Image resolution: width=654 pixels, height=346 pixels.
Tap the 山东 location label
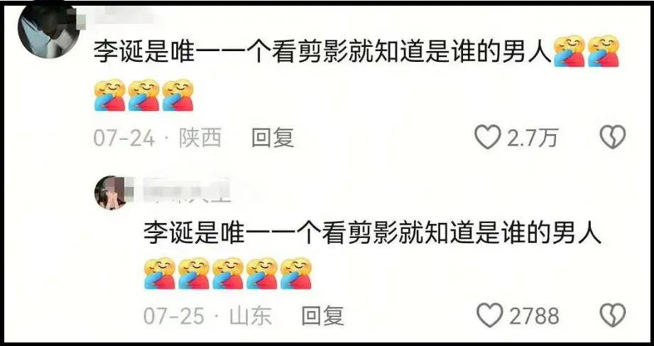pos(250,316)
